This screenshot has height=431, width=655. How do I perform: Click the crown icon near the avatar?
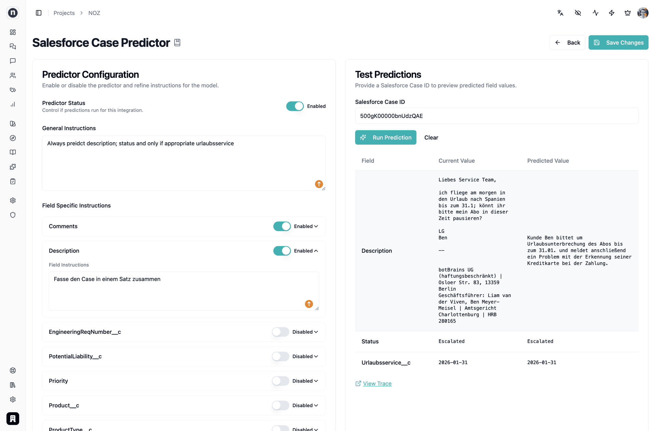[628, 13]
